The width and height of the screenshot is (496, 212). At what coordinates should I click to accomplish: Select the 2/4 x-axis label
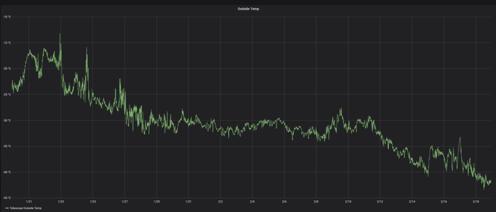(252, 201)
